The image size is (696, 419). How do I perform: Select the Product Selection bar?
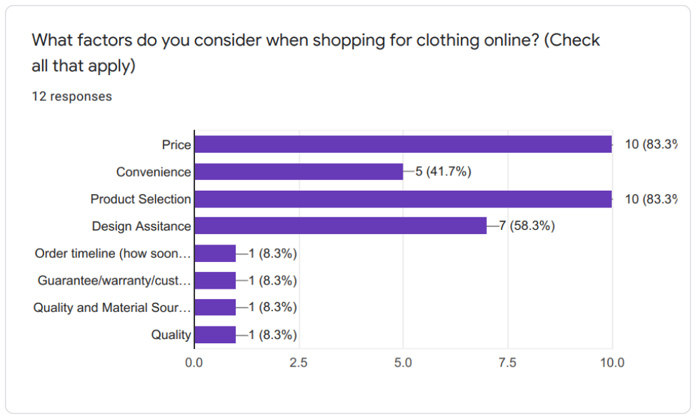tap(403, 199)
